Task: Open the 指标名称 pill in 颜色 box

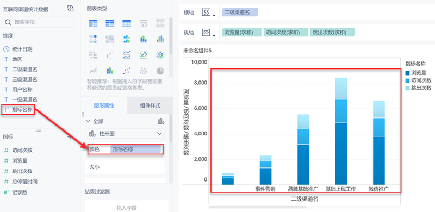Action: tap(135, 149)
